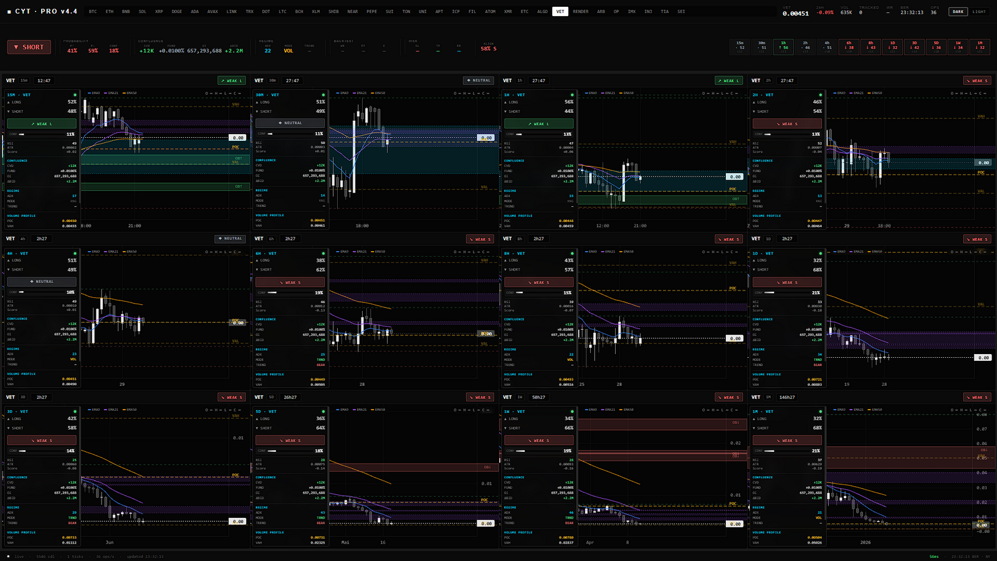Click the 657,293,688 OI value in top bar
The image size is (997, 561).
pos(204,51)
